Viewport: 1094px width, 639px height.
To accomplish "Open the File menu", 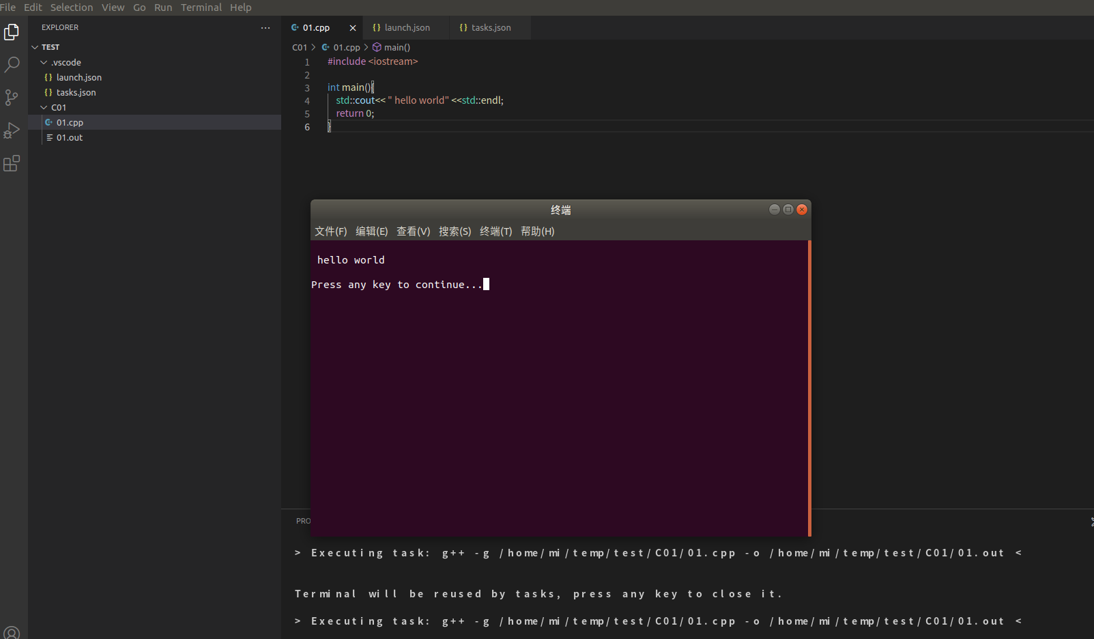I will coord(8,8).
